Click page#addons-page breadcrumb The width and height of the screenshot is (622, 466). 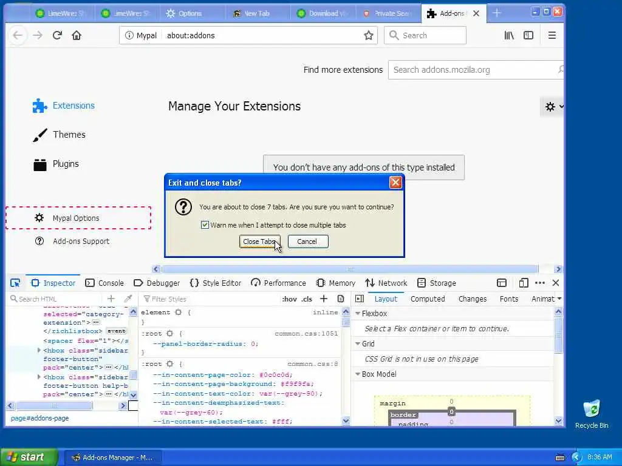click(39, 418)
